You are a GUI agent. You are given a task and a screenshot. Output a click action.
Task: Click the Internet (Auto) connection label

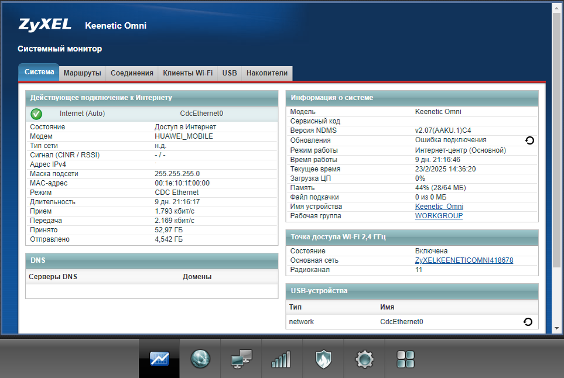83,114
